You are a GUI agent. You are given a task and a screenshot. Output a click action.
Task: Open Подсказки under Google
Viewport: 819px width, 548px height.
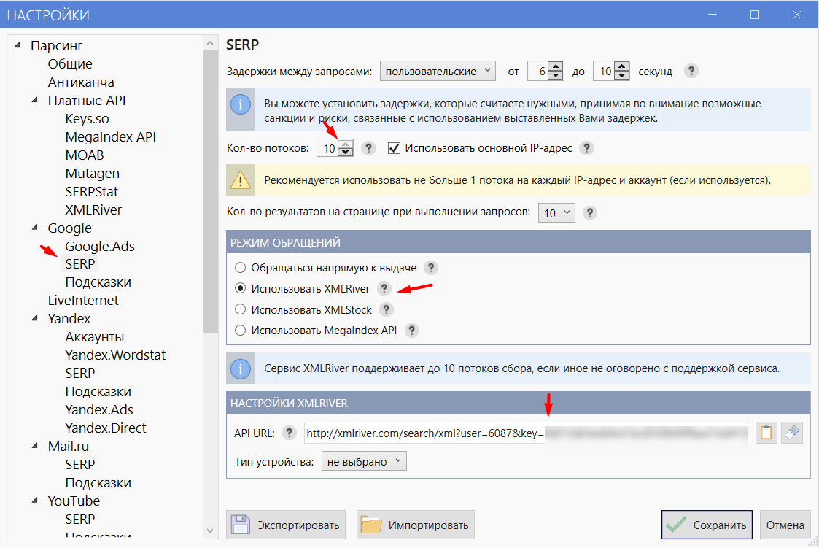point(98,282)
